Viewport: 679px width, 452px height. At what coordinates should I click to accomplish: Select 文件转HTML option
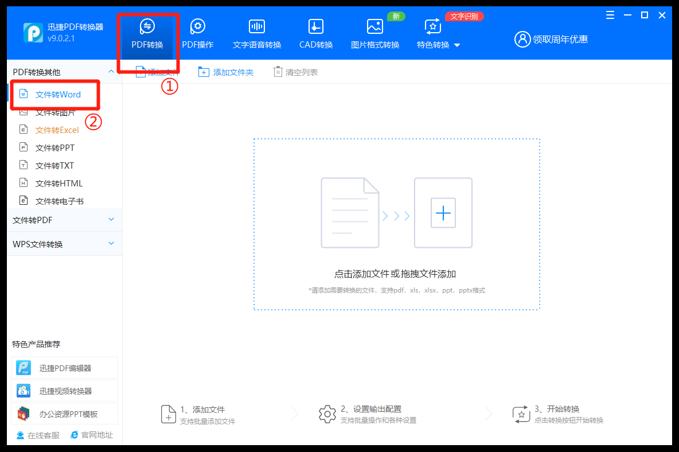(59, 183)
